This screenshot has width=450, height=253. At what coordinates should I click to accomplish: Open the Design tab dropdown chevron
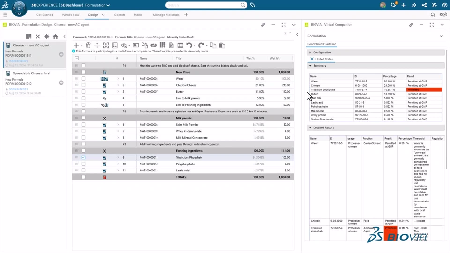pyautogui.click(x=104, y=15)
